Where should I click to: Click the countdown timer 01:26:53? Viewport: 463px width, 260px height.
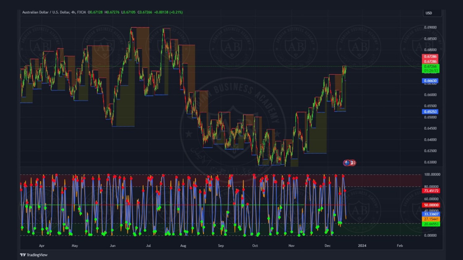[x=431, y=71]
